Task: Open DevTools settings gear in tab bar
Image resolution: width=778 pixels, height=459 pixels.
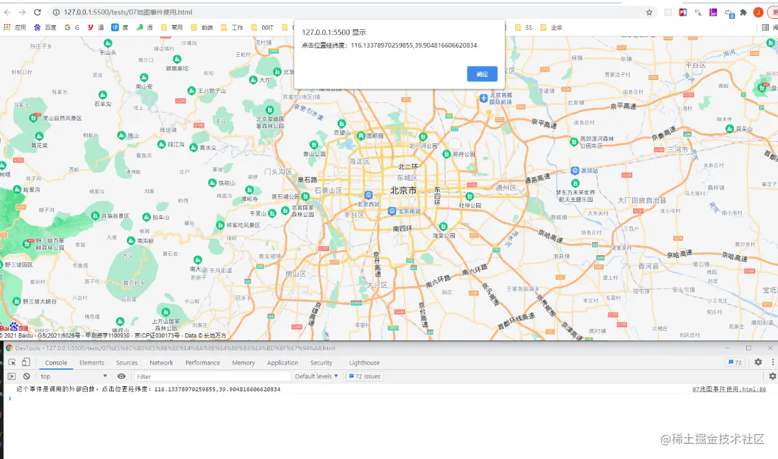Action: point(758,362)
